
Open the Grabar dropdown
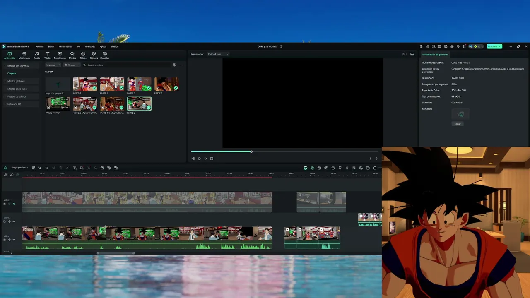[x=72, y=65]
